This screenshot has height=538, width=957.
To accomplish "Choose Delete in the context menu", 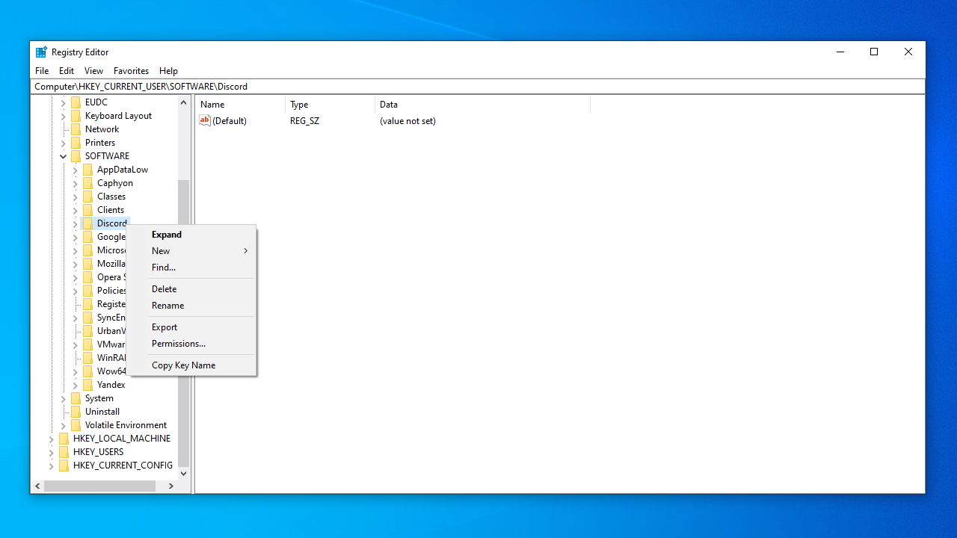I will pyautogui.click(x=191, y=289).
